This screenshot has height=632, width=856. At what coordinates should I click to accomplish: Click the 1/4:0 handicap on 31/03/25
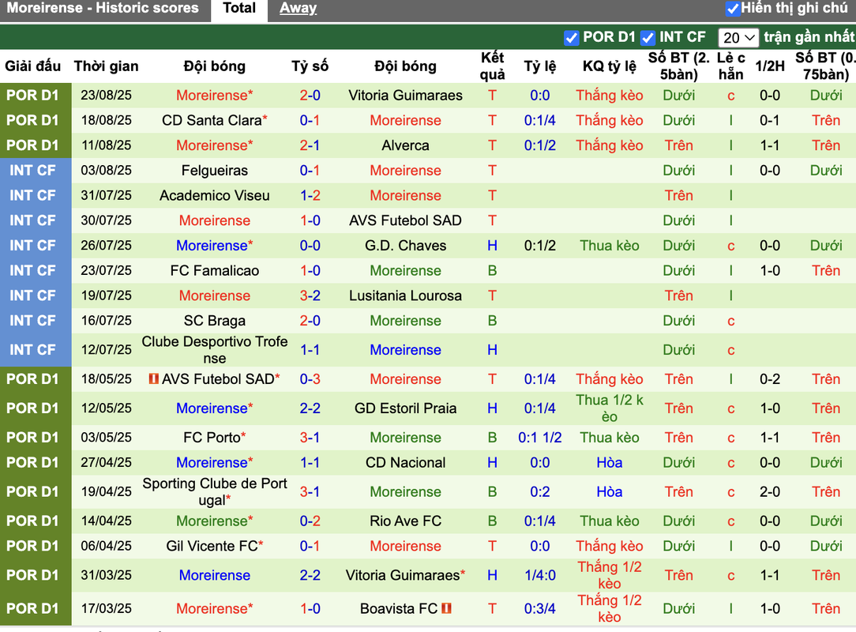coord(540,576)
